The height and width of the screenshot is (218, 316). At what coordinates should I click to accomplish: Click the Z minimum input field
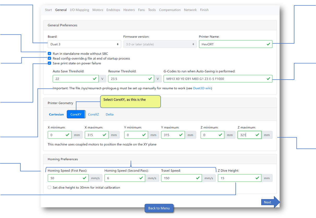tap(212, 135)
